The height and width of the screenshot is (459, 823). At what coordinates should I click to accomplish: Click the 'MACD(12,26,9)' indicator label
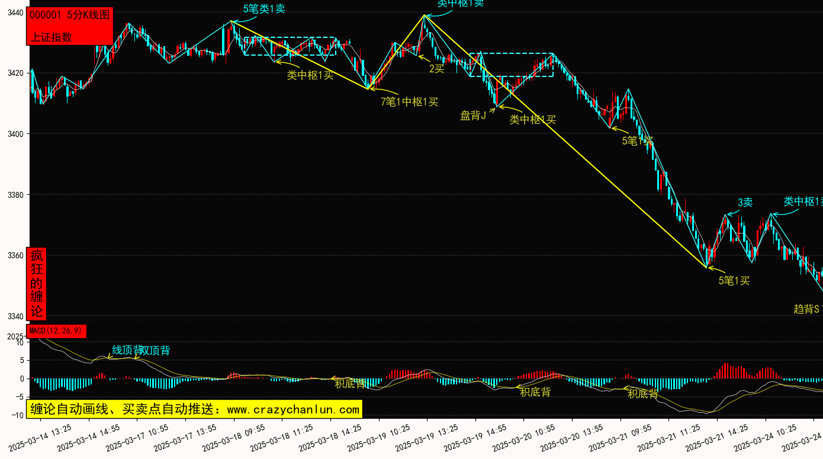pyautogui.click(x=57, y=331)
